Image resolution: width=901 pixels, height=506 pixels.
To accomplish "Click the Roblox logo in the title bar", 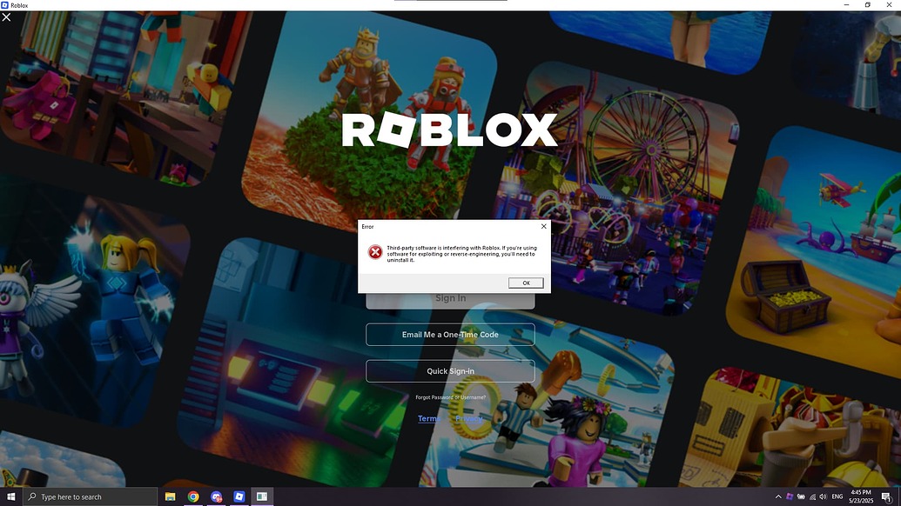I will [x=7, y=4].
